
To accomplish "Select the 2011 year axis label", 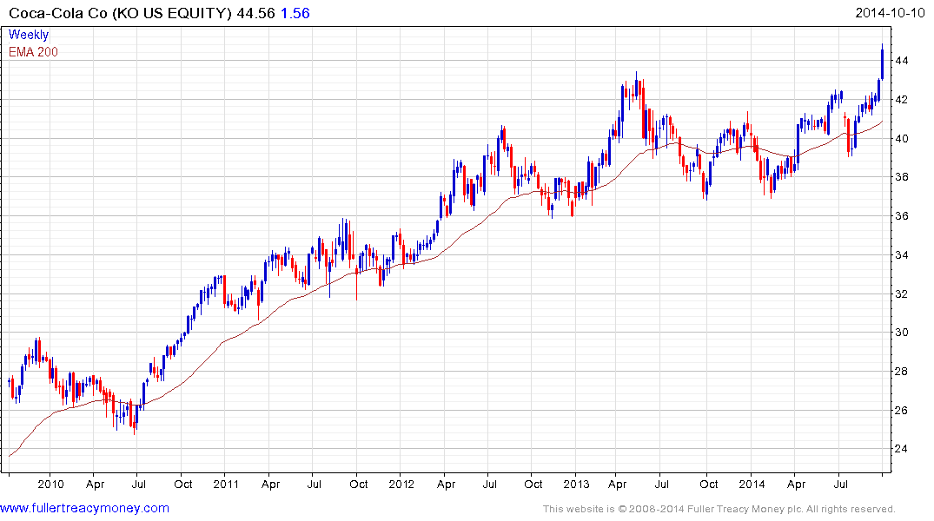I will pyautogui.click(x=226, y=485).
